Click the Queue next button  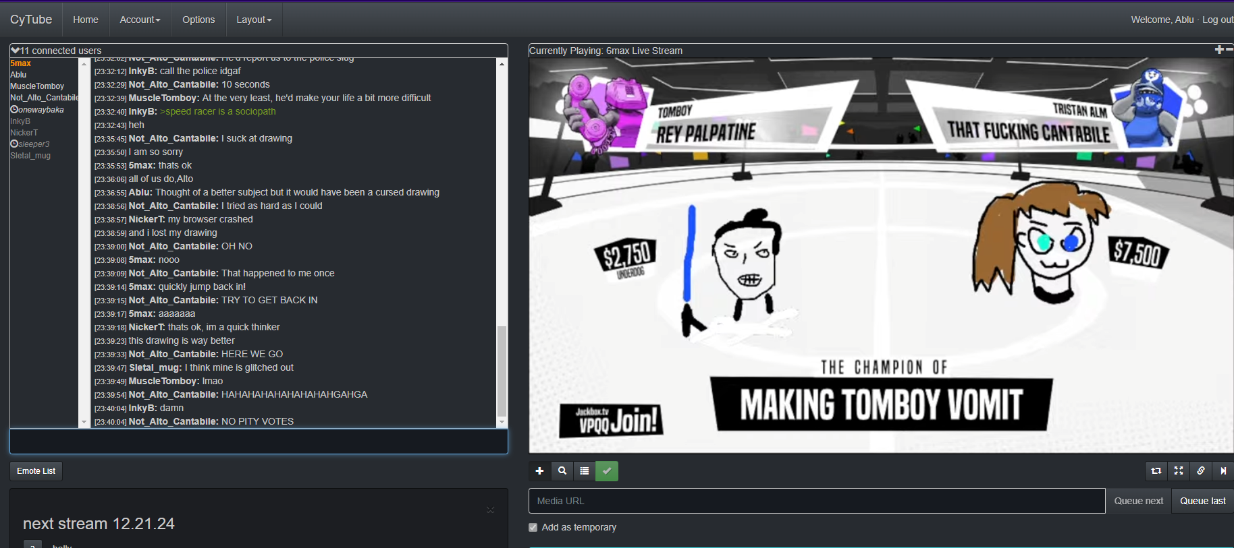tap(1138, 501)
